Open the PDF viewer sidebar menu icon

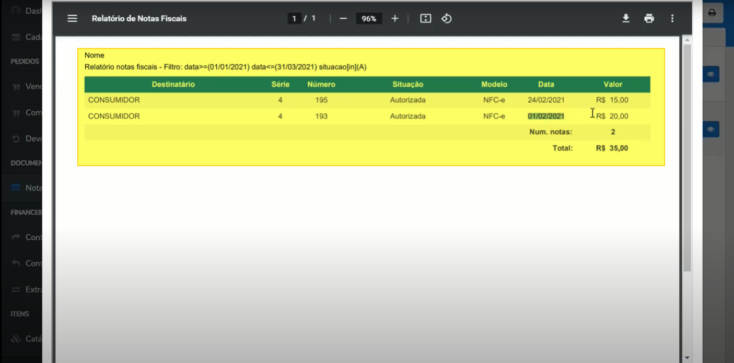click(72, 18)
